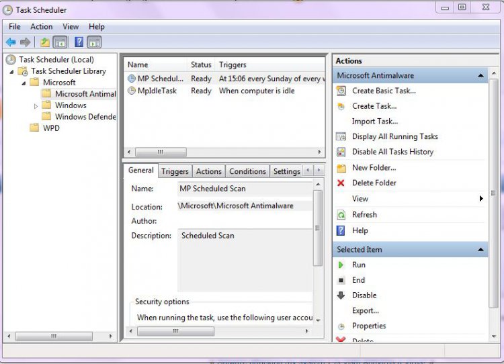Open the File menu
Image resolution: width=504 pixels, height=364 pixels.
(15, 27)
